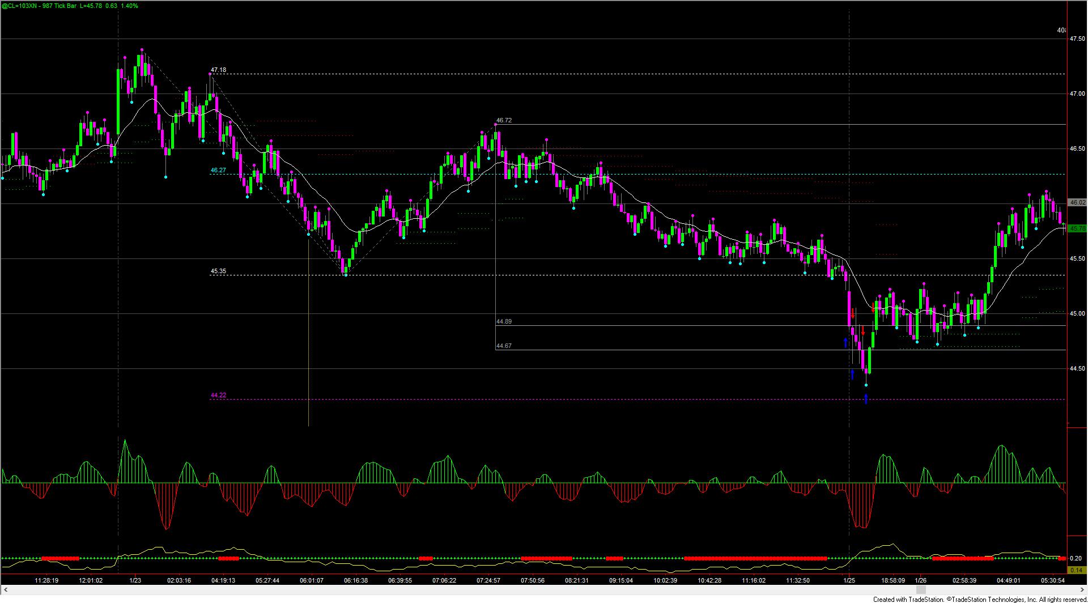Click the 45.35 dashed level label
Viewport: 1088px width, 603px height.
pyautogui.click(x=218, y=271)
